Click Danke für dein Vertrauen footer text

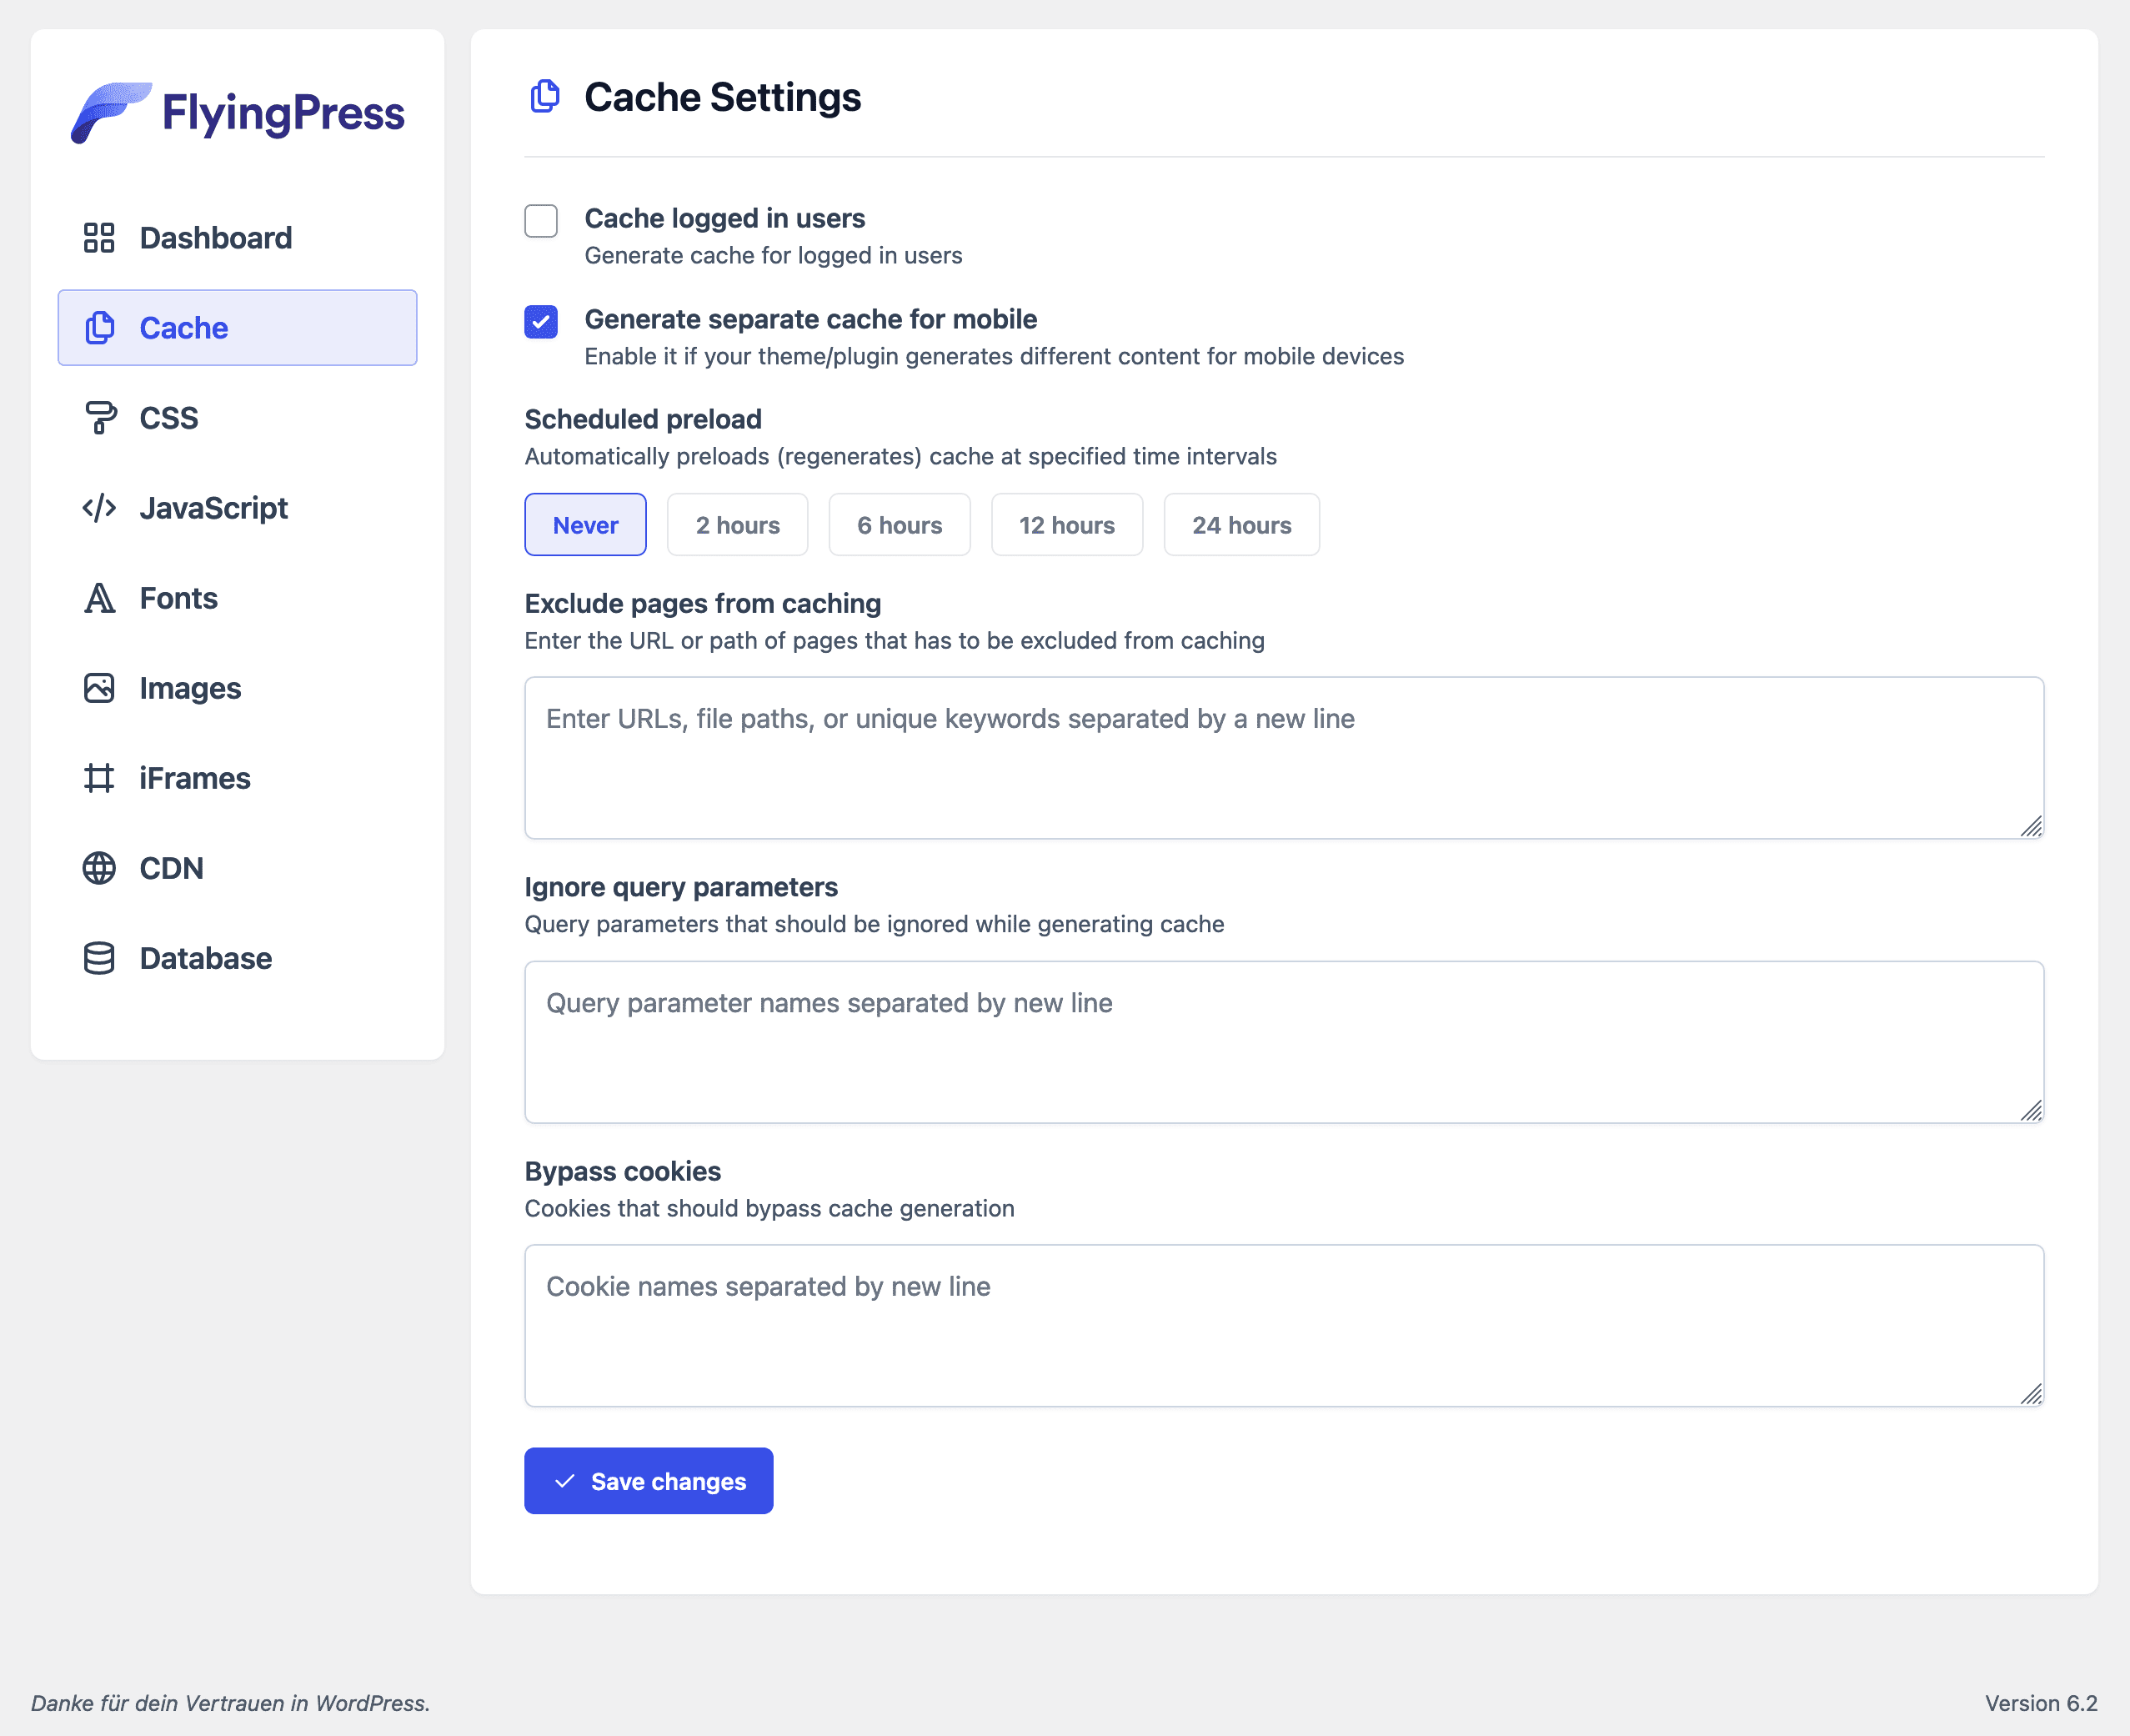(230, 1703)
